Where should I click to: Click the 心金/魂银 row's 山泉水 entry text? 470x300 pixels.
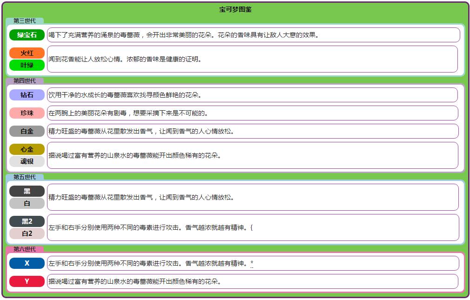tap(134, 155)
